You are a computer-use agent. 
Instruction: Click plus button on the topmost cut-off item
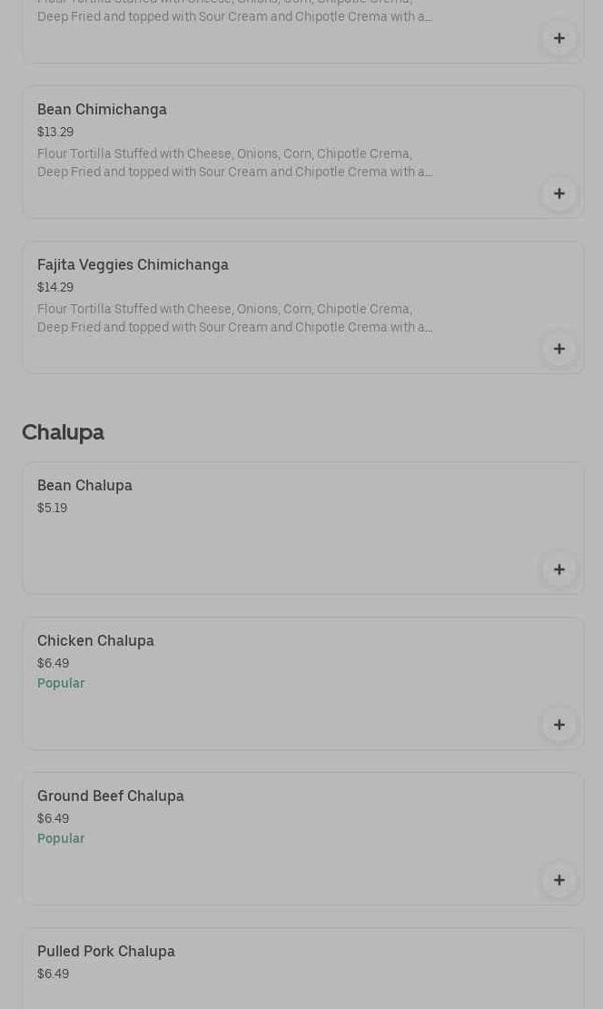(559, 38)
